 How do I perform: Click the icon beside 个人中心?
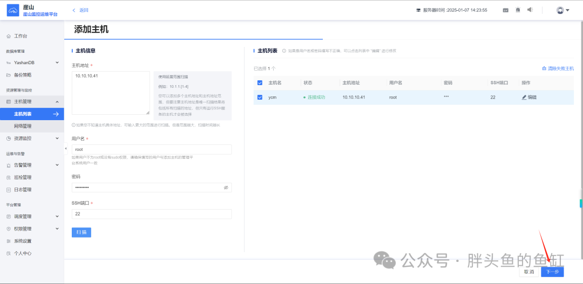point(9,253)
